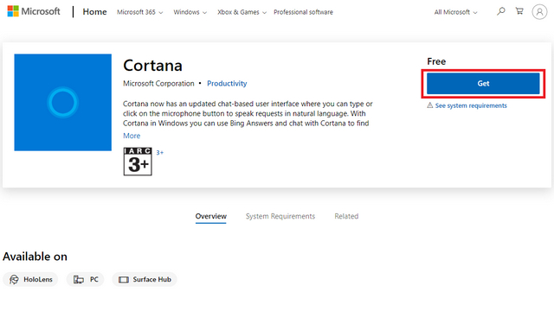The image size is (554, 311).
Task: Click the HoloLens device icon
Action: pos(14,280)
